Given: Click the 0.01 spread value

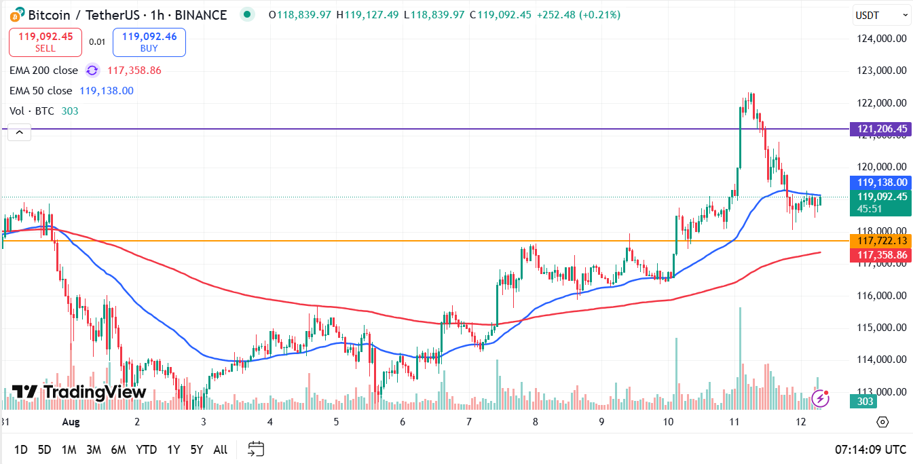Looking at the screenshot, I should tap(97, 42).
